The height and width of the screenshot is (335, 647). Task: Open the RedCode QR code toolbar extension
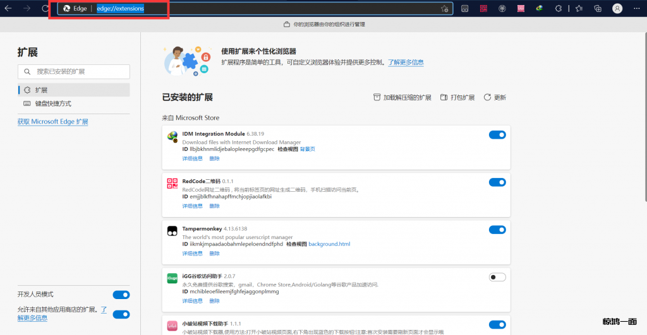[483, 8]
